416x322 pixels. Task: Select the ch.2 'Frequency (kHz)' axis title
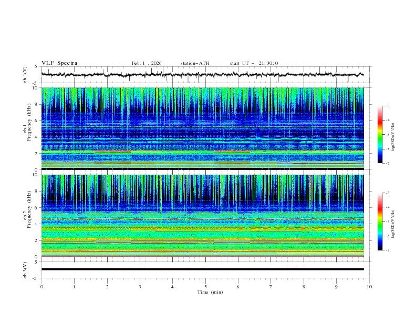pos(29,209)
